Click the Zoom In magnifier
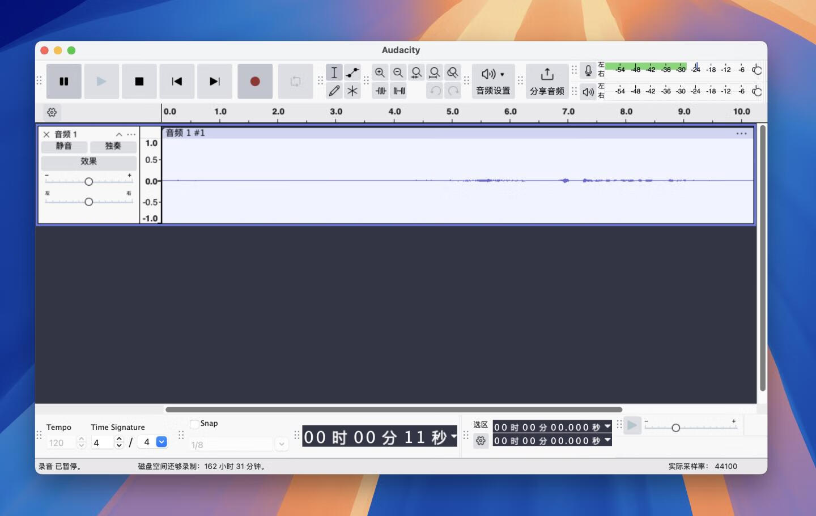This screenshot has height=516, width=816. 380,73
